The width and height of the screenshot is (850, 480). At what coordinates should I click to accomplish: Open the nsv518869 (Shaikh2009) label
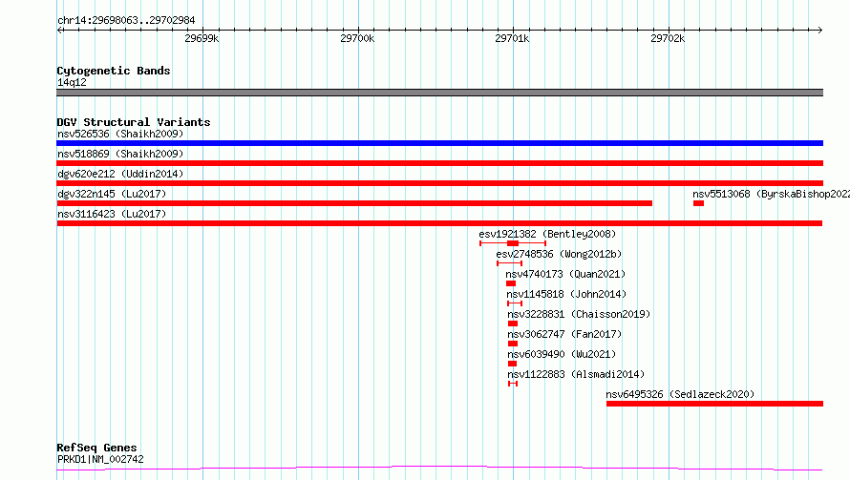coord(120,154)
